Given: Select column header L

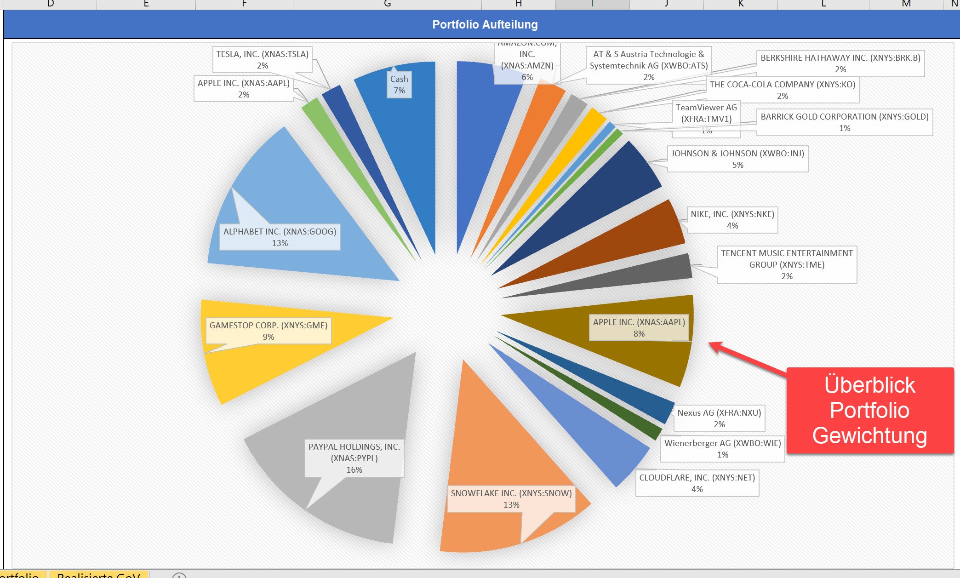Looking at the screenshot, I should point(823,4).
